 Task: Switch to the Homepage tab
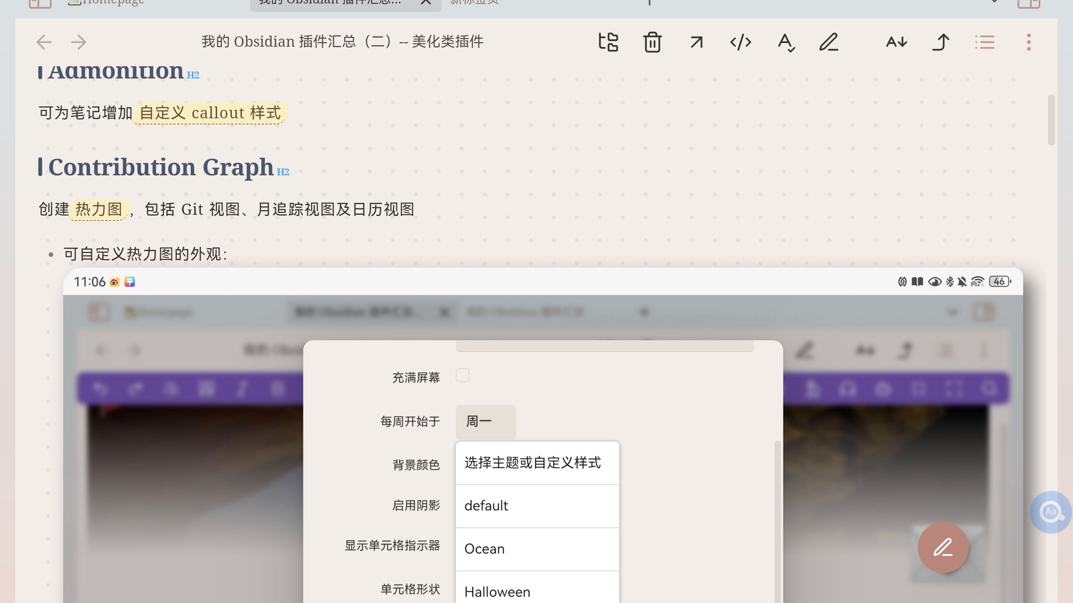click(106, 2)
